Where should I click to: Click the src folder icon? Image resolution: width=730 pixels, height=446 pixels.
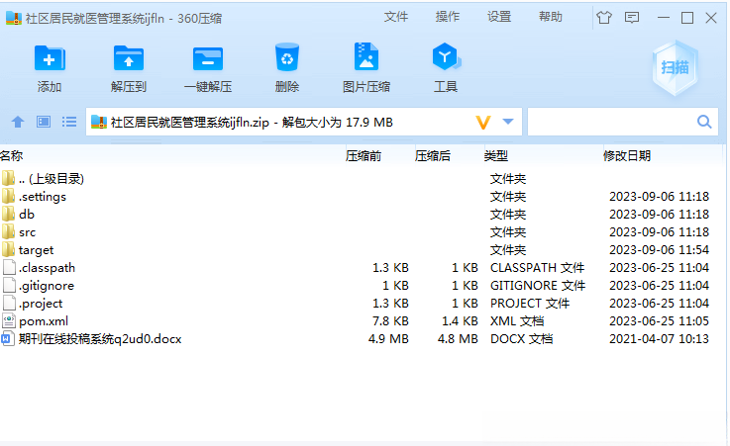point(8,231)
